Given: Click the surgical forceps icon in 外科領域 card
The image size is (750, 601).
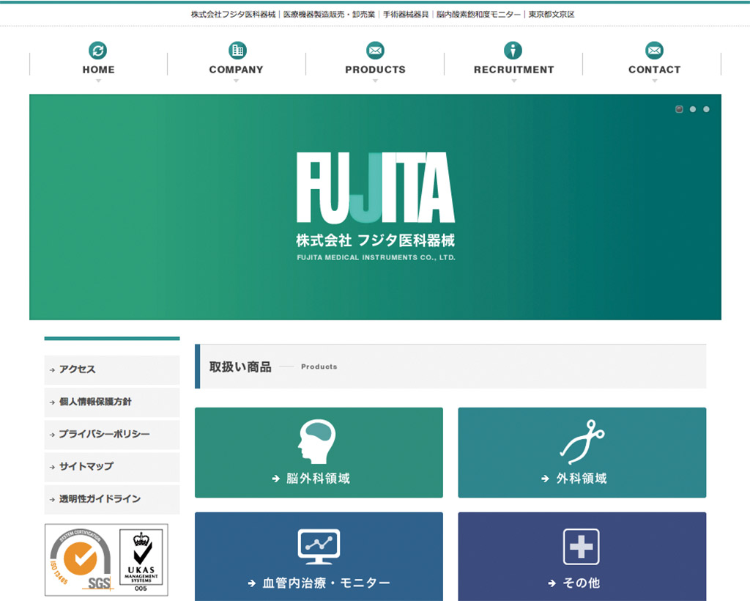Looking at the screenshot, I should [582, 442].
